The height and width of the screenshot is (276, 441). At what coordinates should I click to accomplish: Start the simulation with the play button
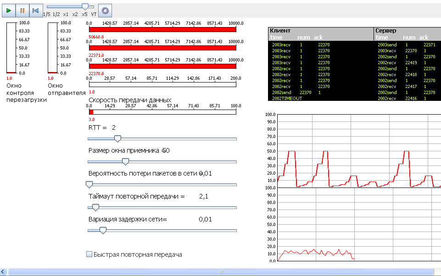[9, 11]
